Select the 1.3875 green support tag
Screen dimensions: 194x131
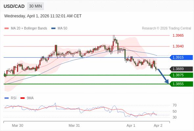(x=182, y=75)
